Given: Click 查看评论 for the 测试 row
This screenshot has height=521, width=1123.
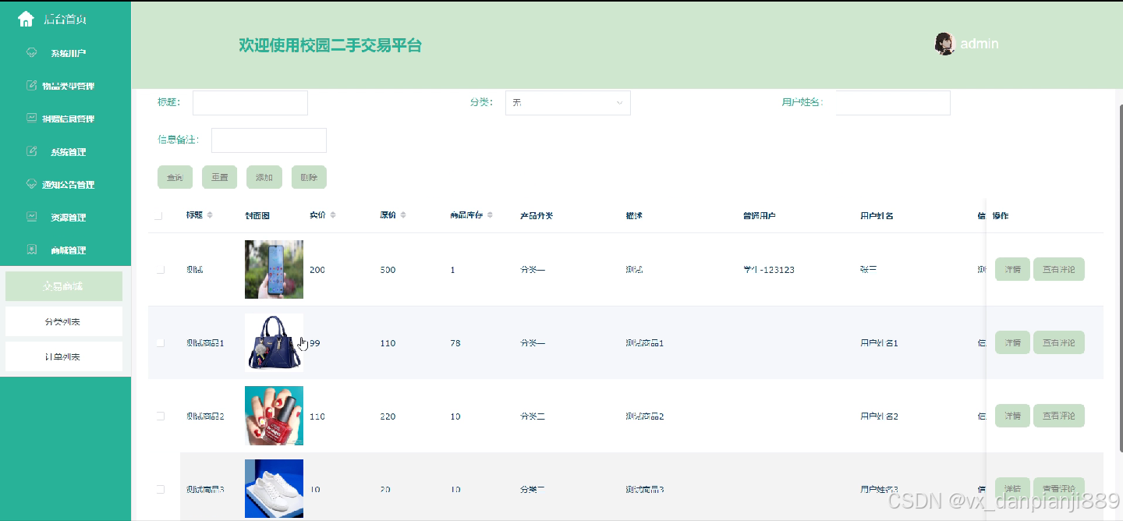Looking at the screenshot, I should tap(1059, 269).
